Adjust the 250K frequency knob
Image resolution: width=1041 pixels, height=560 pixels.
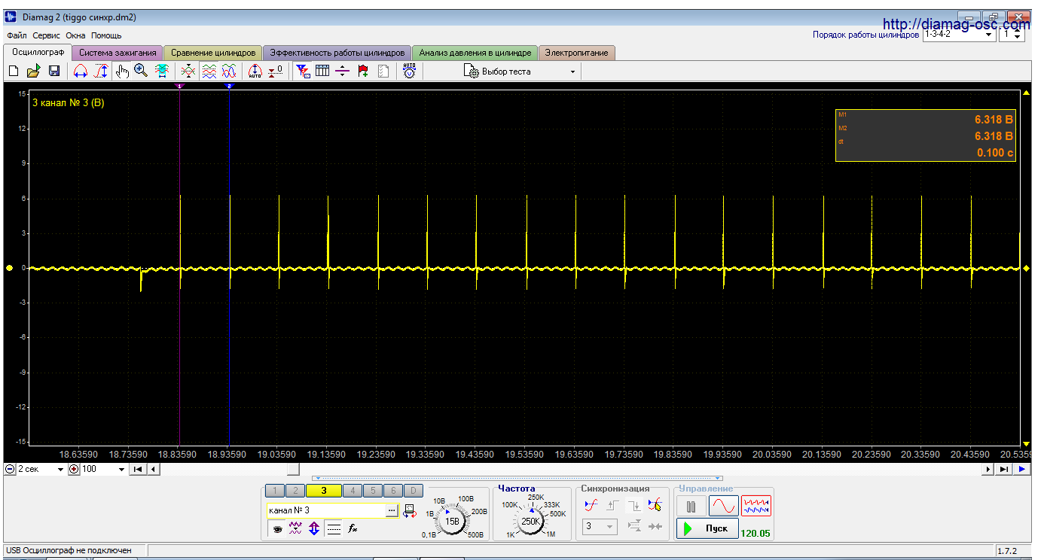(x=530, y=520)
